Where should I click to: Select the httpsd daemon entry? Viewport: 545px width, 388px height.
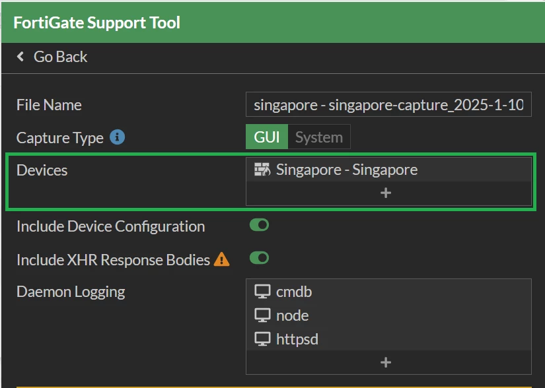388,339
